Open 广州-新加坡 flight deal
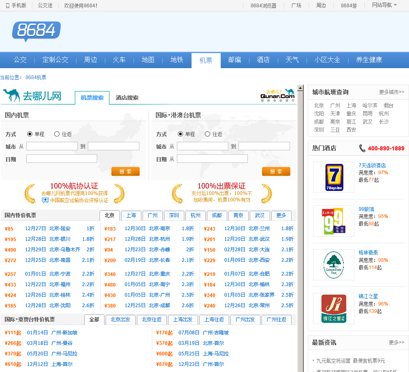This screenshot has width=409, height=372. 64,333
